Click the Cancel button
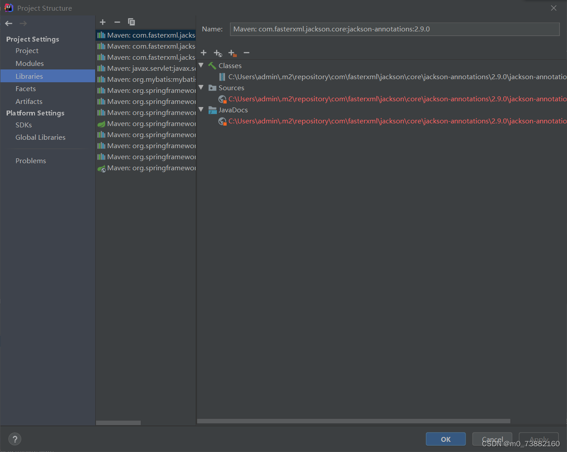This screenshot has height=452, width=567. coord(492,439)
